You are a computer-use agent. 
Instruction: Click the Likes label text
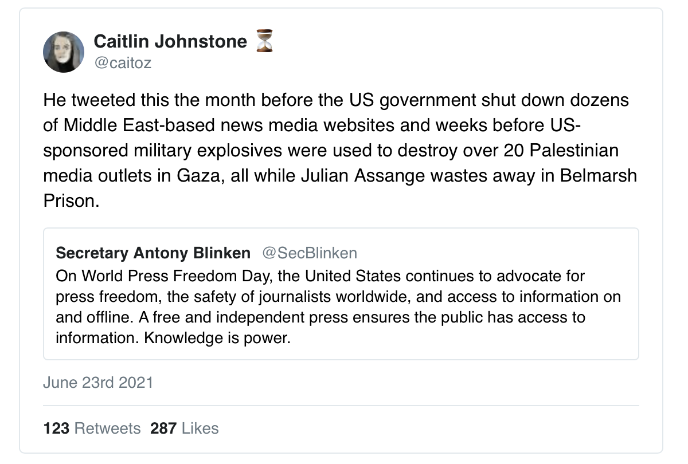200,428
